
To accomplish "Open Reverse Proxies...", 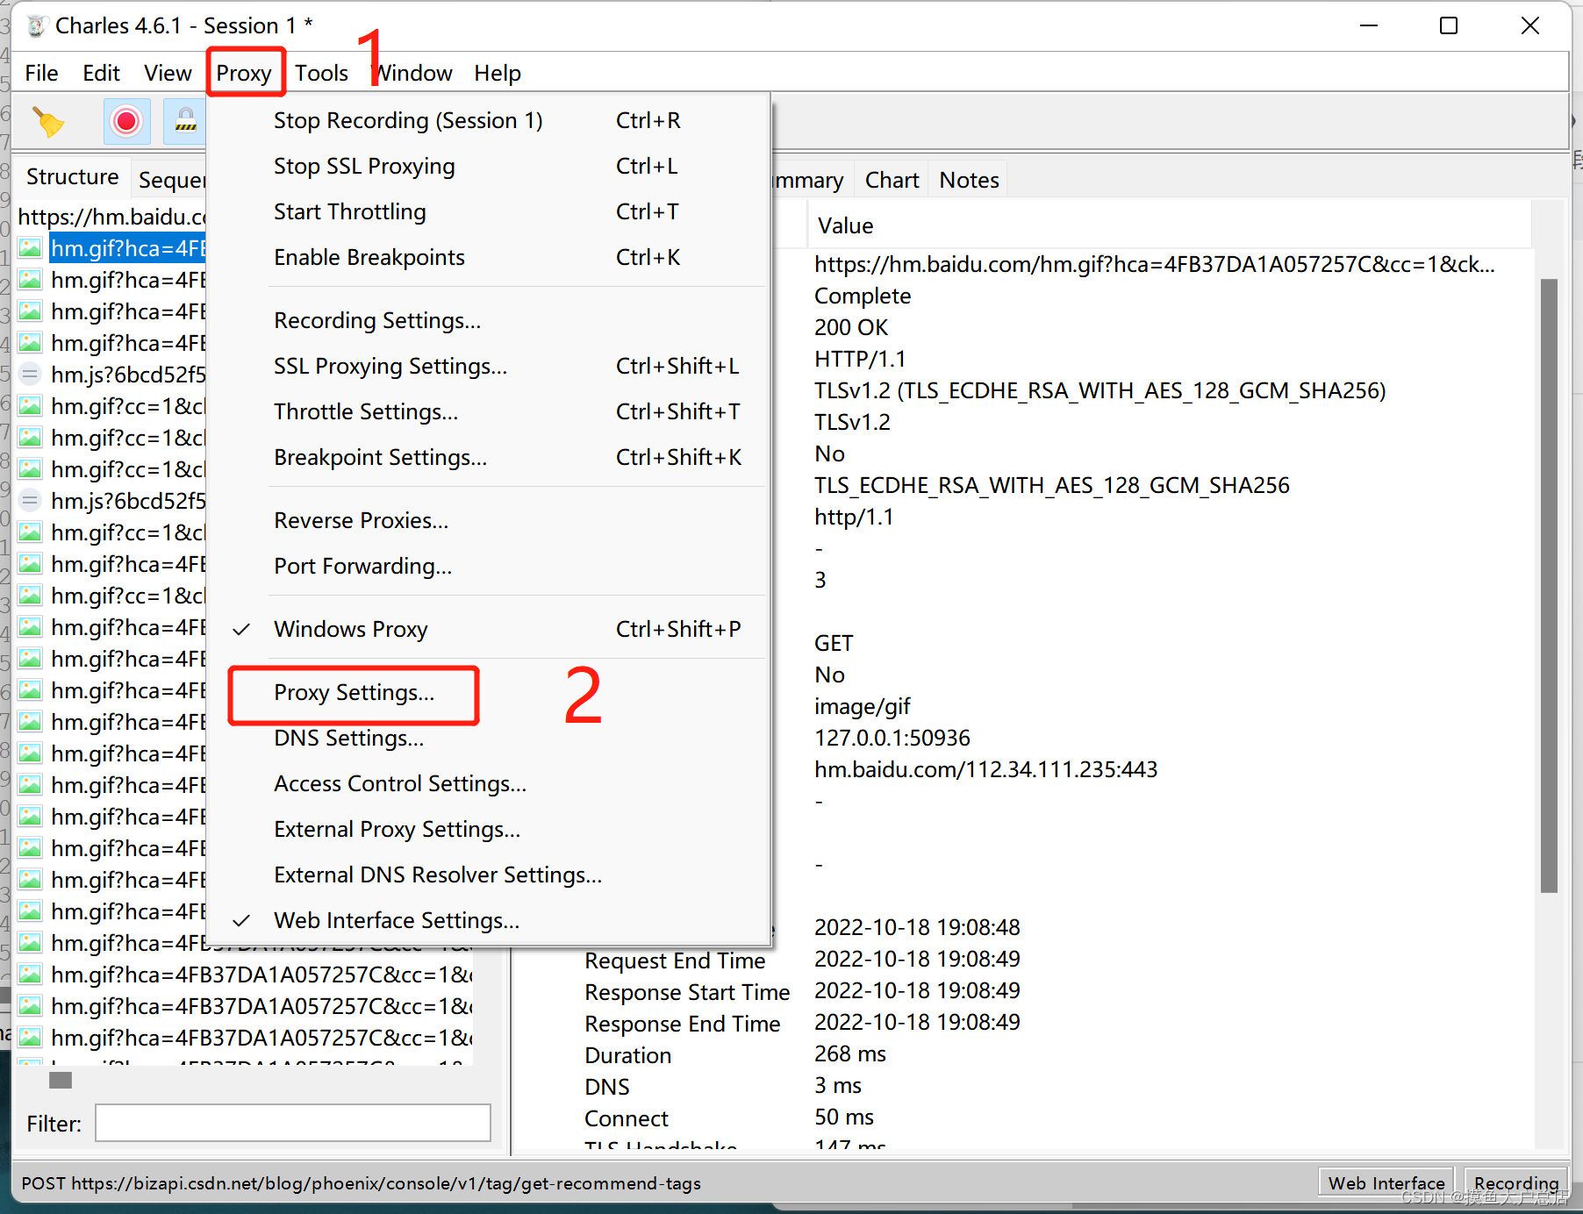I will click(x=490, y=520).
